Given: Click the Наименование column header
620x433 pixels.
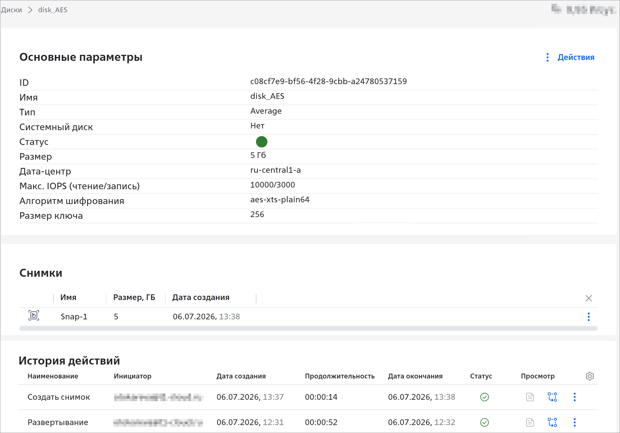Looking at the screenshot, I should coord(53,376).
